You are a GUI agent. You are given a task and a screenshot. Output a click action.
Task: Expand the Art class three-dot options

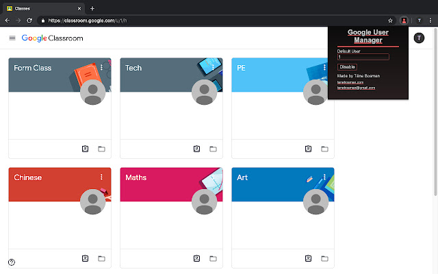point(324,177)
